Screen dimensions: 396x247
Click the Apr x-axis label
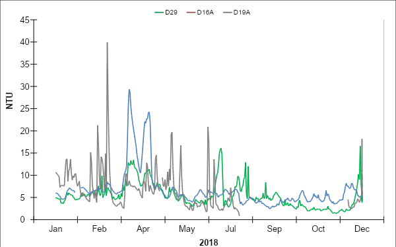[x=143, y=229]
